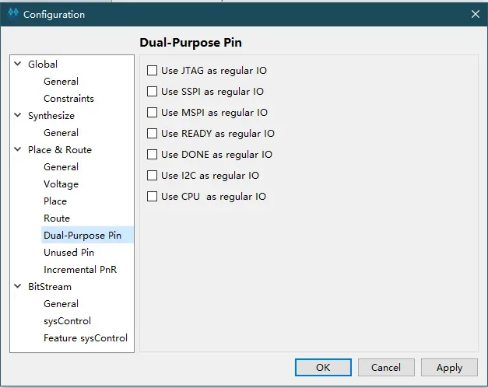The width and height of the screenshot is (488, 388).
Task: Open the Unused Pin settings
Action: (68, 253)
